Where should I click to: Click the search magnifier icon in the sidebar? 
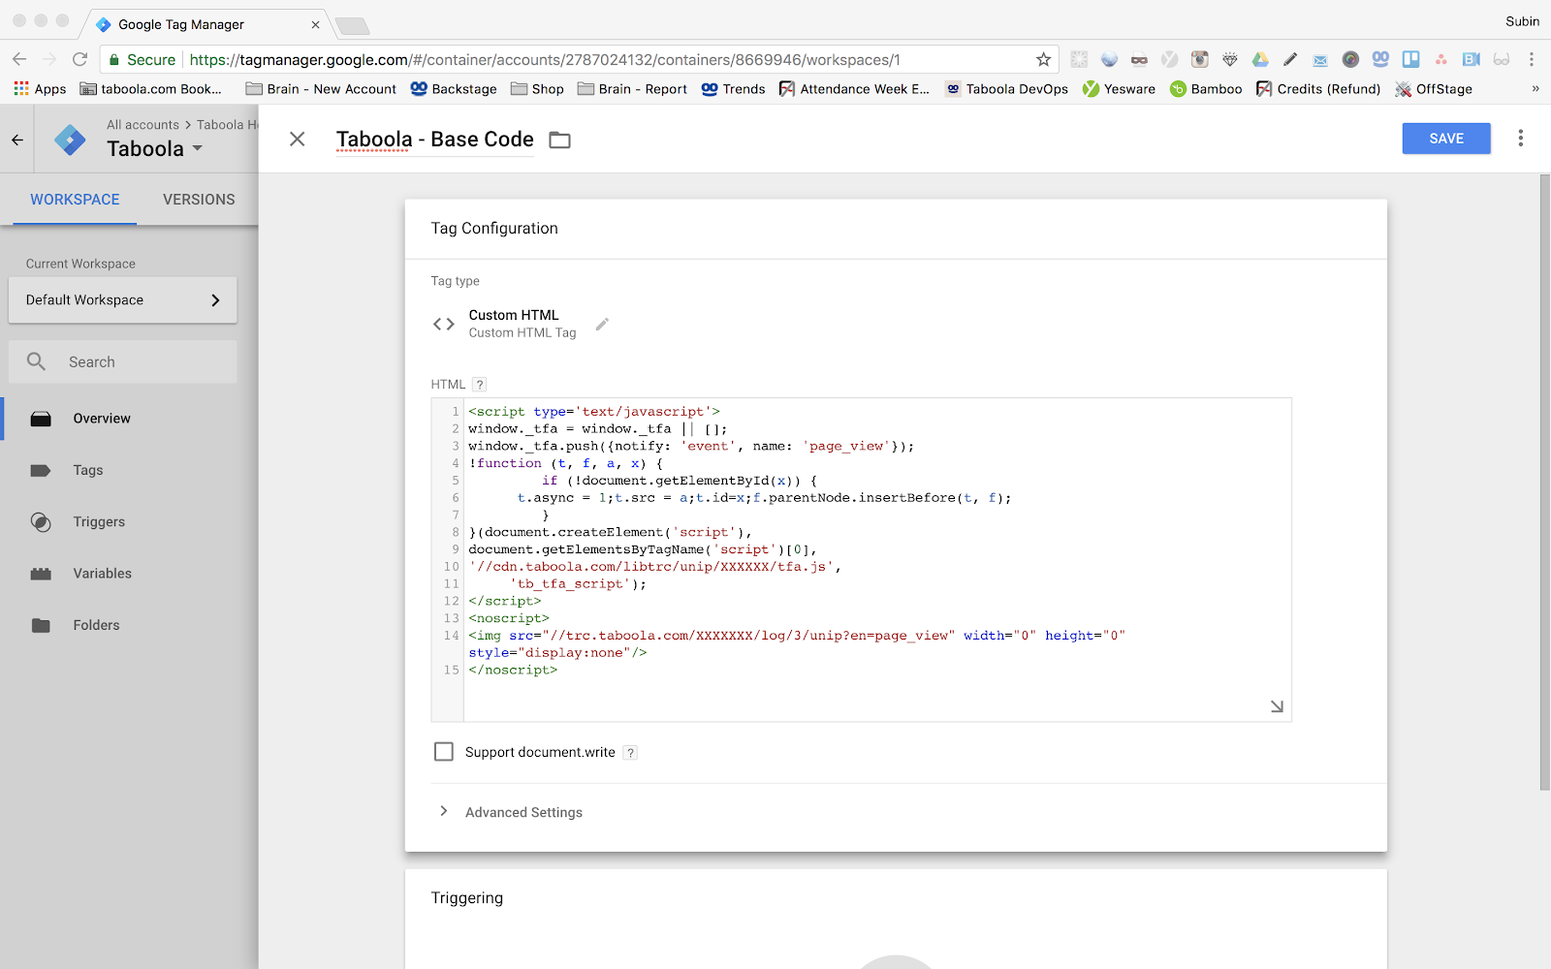click(x=36, y=361)
